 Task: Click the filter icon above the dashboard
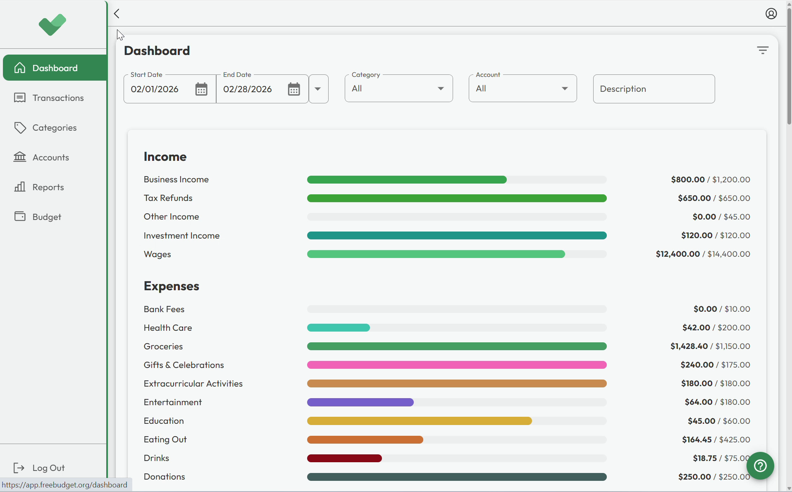(x=763, y=50)
